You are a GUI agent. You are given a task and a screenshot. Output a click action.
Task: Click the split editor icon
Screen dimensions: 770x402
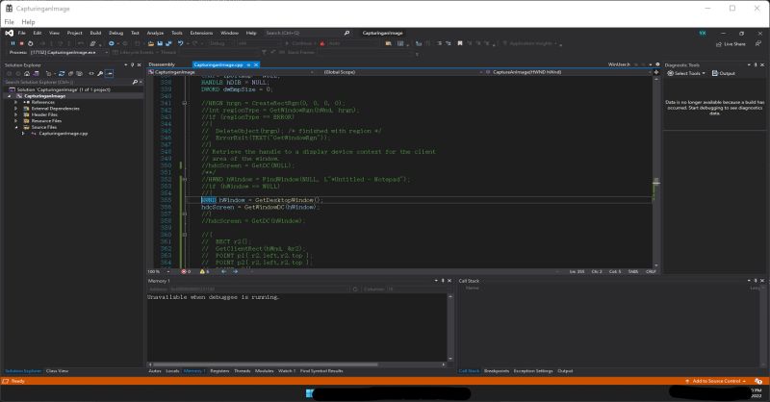(656, 72)
